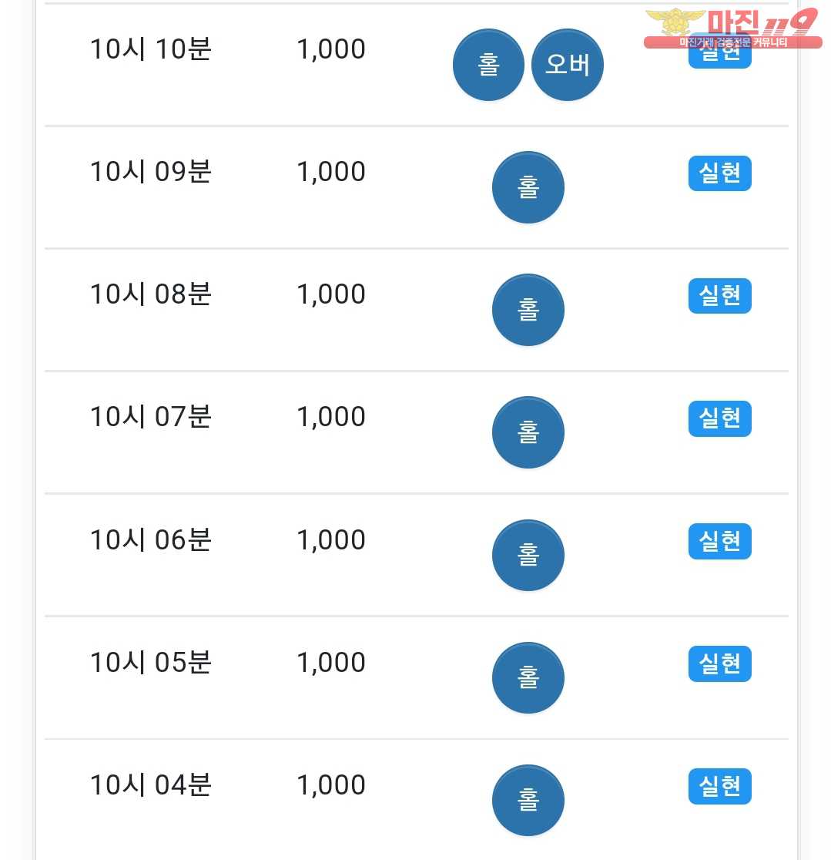Select the 10시 07분 time label

(x=150, y=417)
